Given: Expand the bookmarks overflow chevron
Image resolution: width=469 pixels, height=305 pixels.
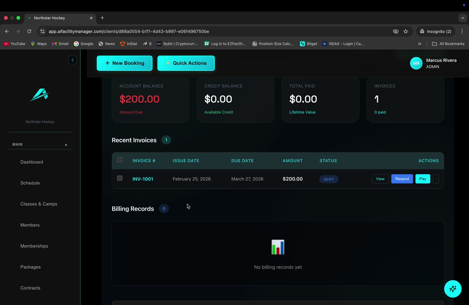Looking at the screenshot, I should 419,44.
